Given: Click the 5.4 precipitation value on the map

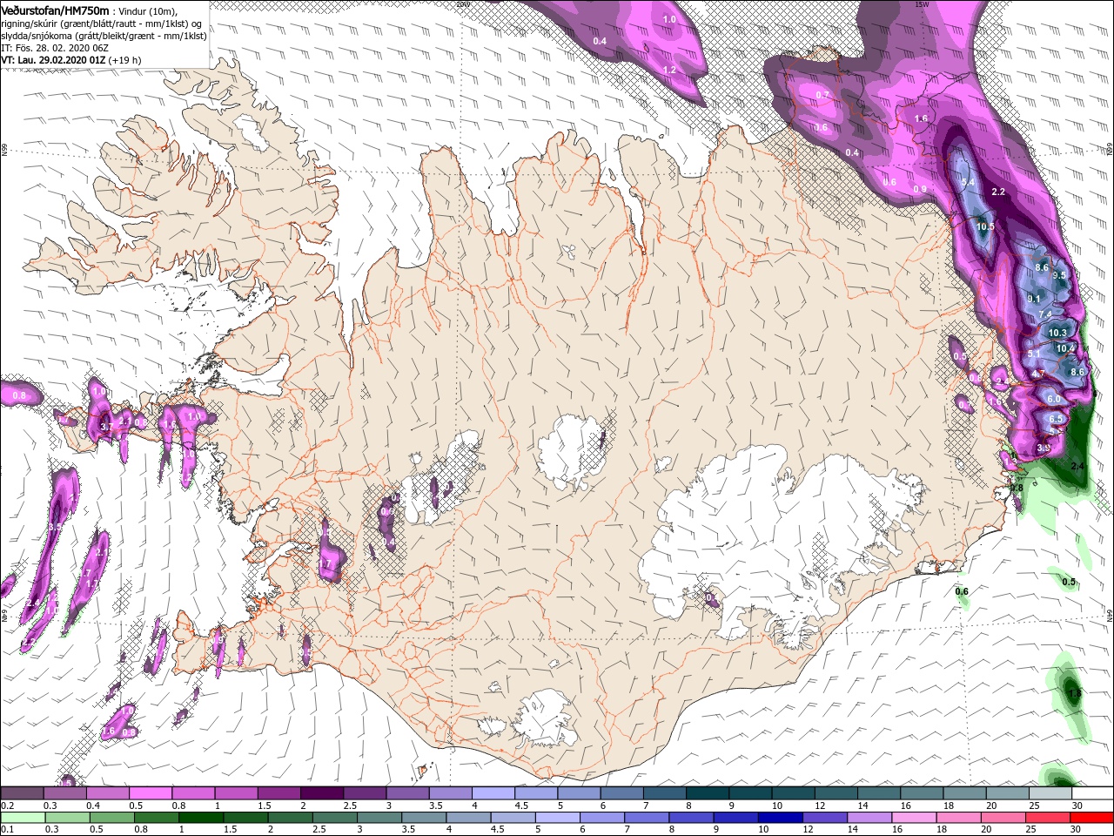Looking at the screenshot, I should [968, 182].
